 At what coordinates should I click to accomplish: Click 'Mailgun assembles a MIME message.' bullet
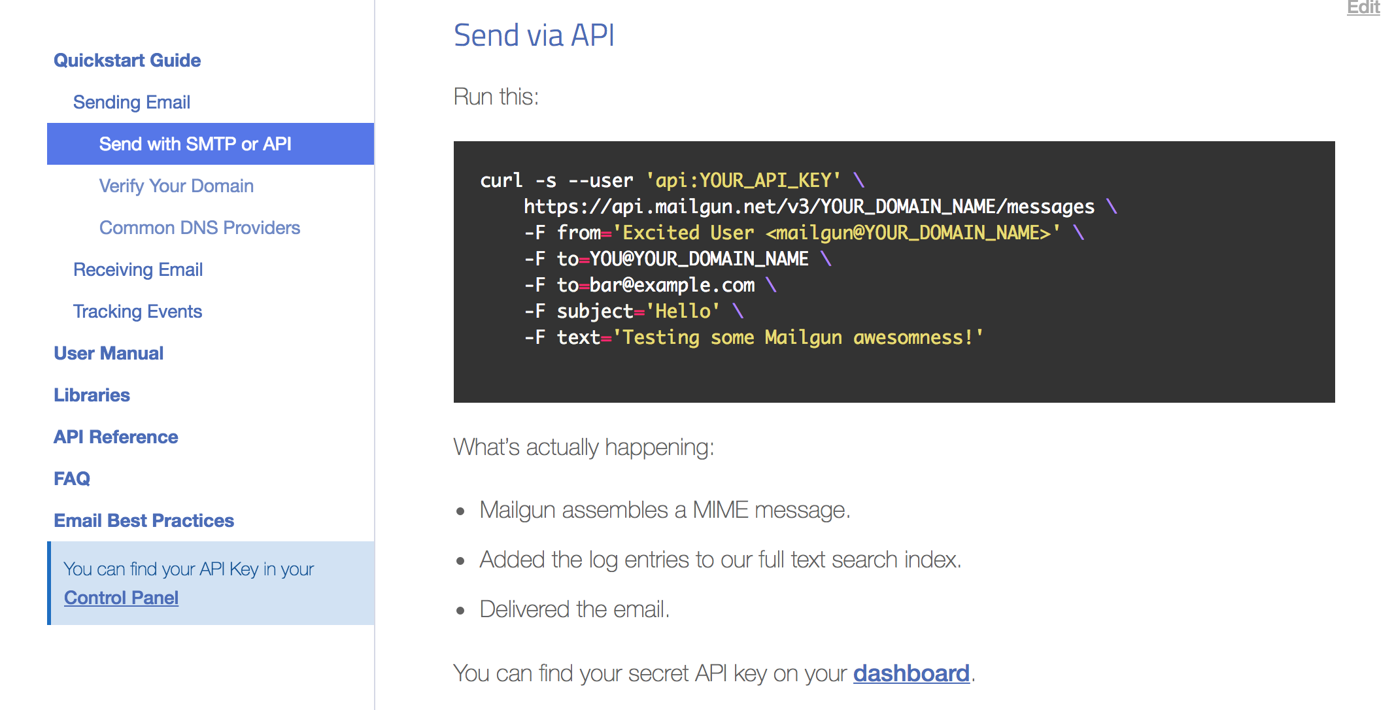coord(665,510)
